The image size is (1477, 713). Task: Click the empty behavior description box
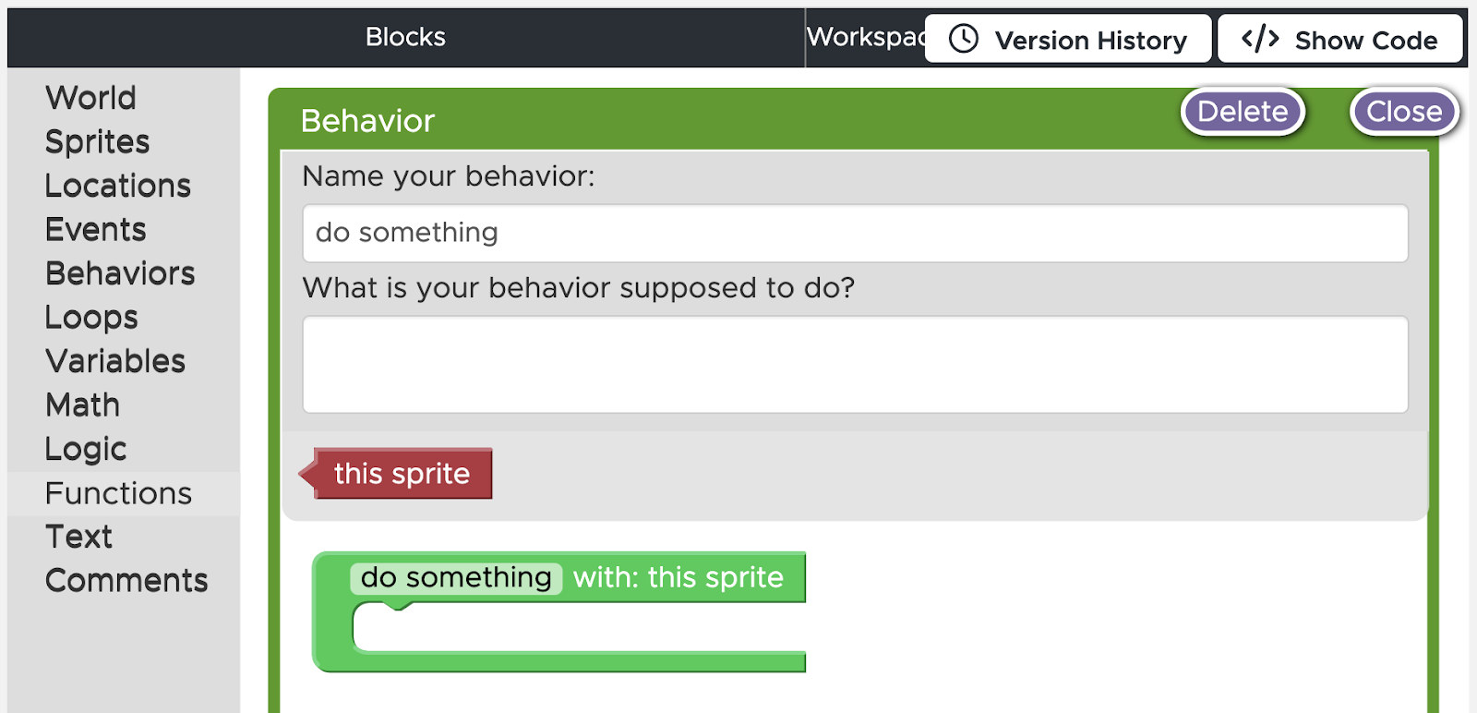pyautogui.click(x=855, y=365)
